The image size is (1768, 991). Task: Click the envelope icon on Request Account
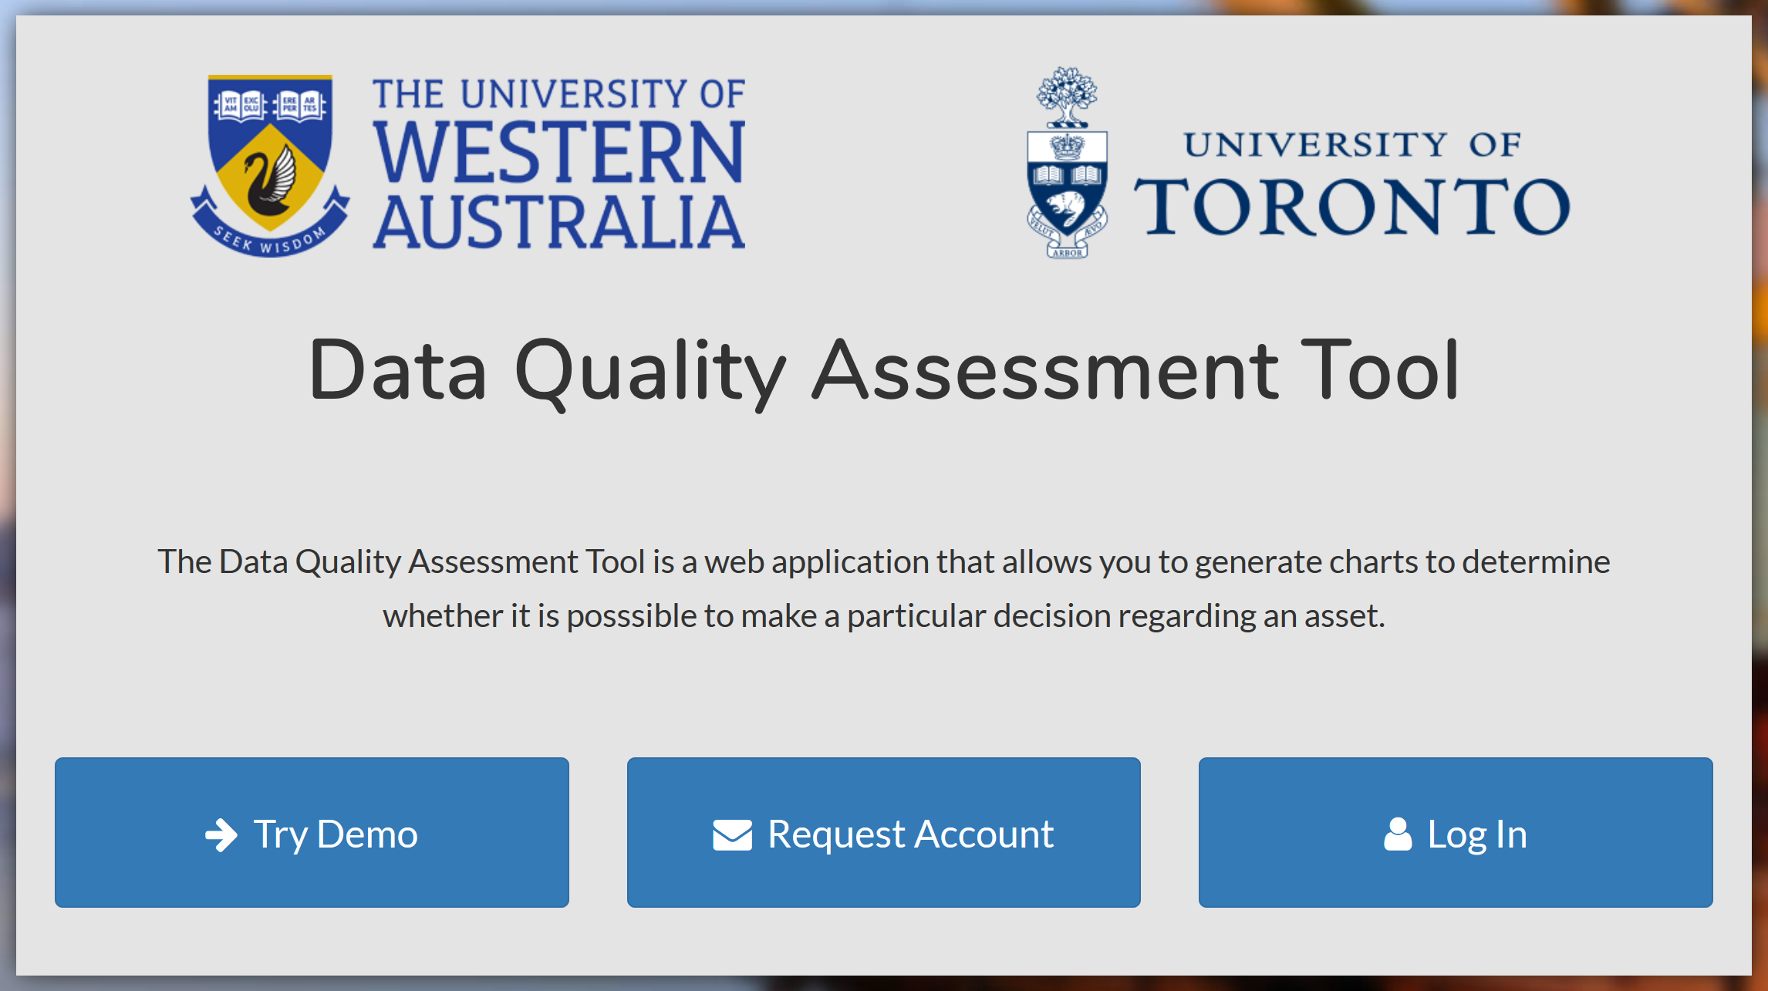click(x=732, y=835)
